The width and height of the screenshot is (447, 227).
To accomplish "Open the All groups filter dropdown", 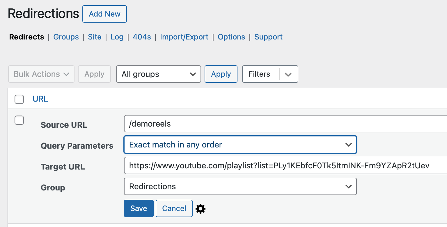I will (158, 74).
